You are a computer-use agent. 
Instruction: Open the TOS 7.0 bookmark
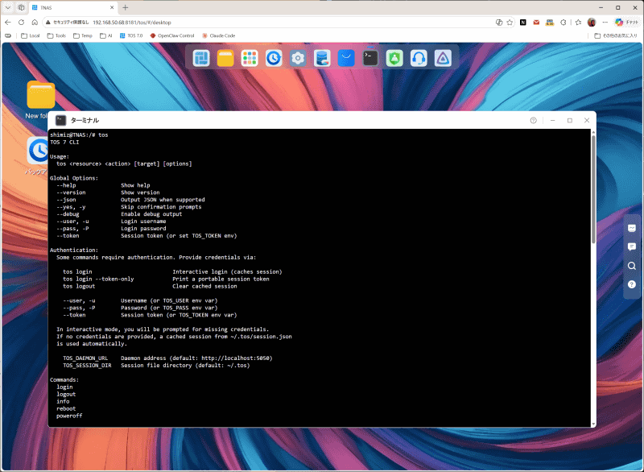click(131, 35)
